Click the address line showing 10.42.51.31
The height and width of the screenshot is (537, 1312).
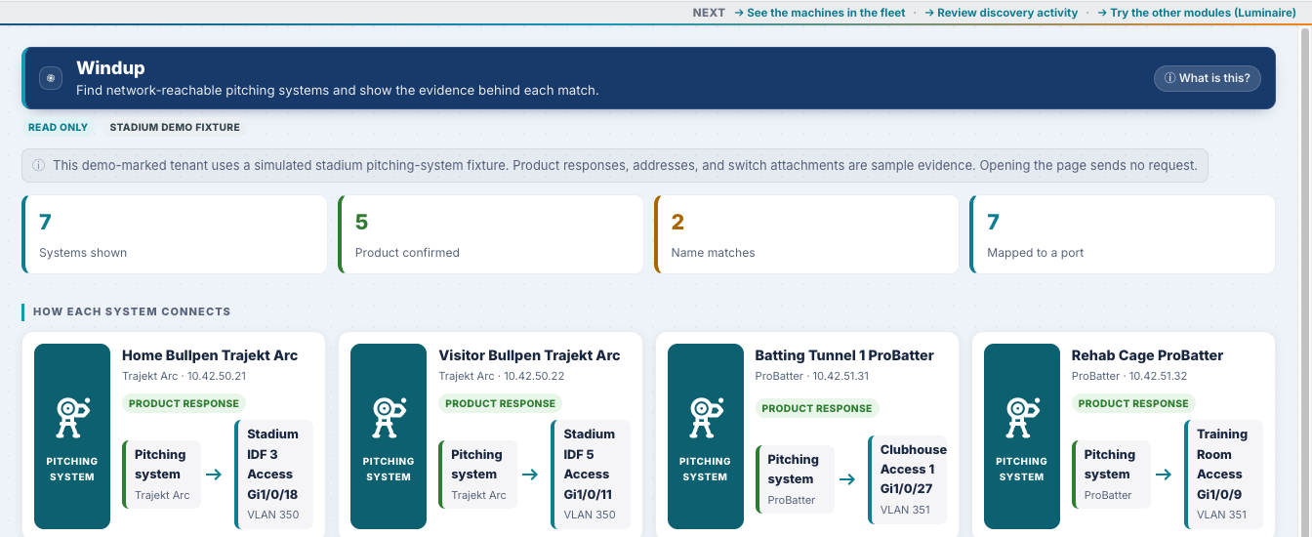812,376
